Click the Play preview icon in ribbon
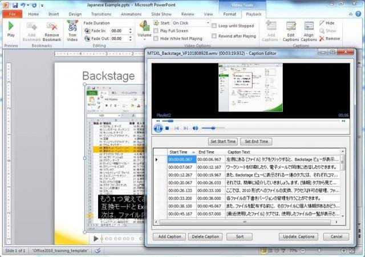This screenshot has height=257, width=365. (11, 26)
